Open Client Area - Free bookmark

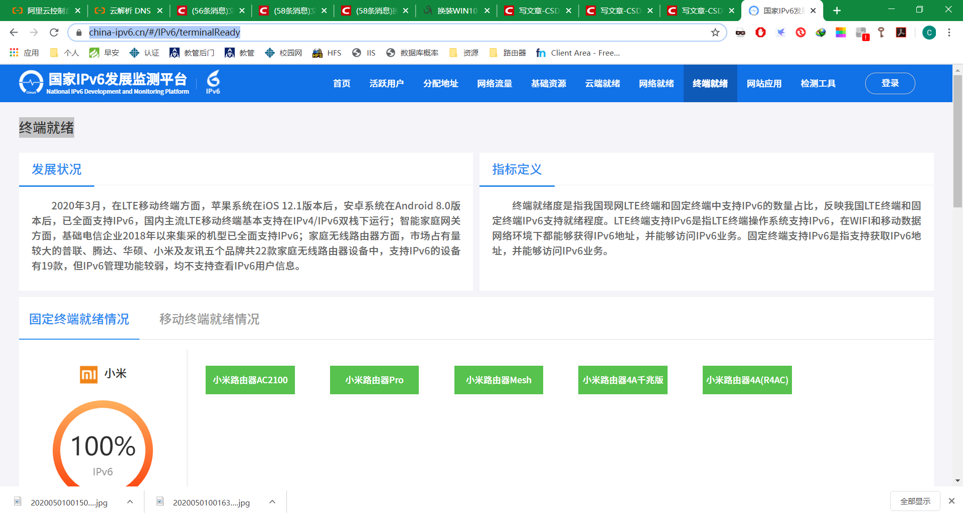tap(578, 53)
